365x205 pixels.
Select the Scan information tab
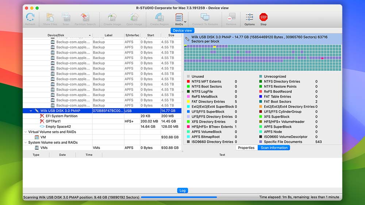274,148
